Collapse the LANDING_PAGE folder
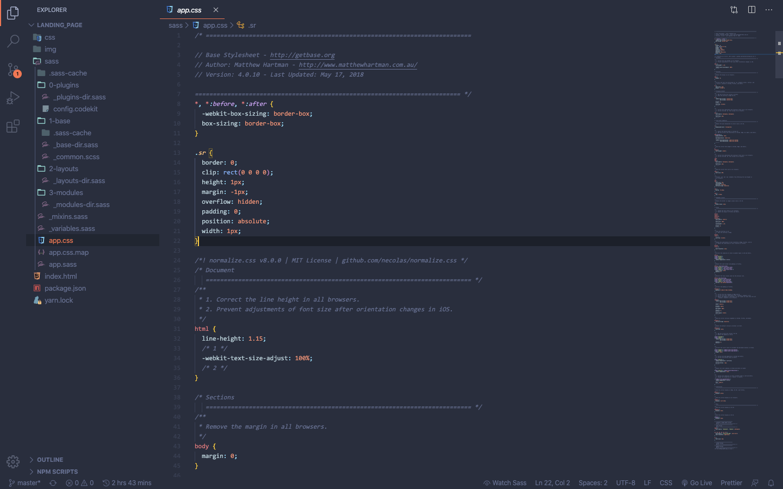 click(59, 24)
